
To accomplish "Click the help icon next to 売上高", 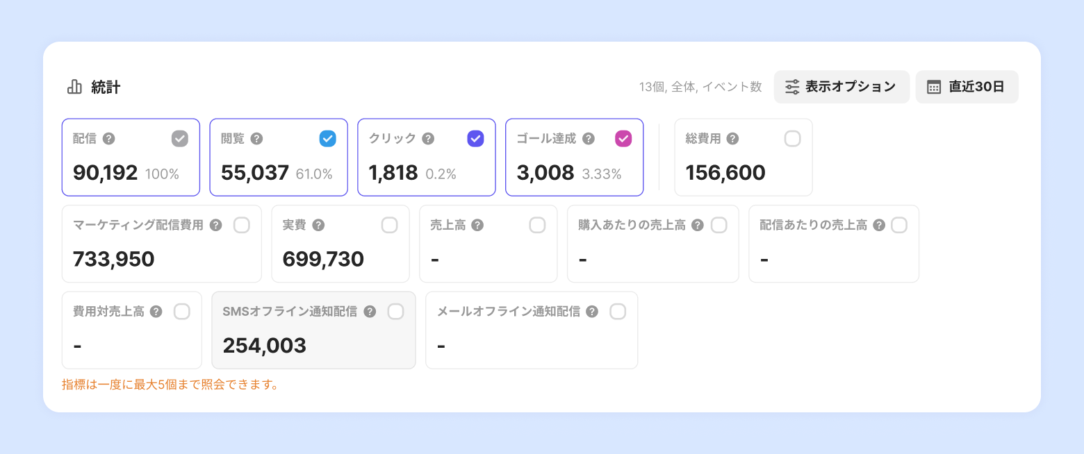I will (x=477, y=226).
